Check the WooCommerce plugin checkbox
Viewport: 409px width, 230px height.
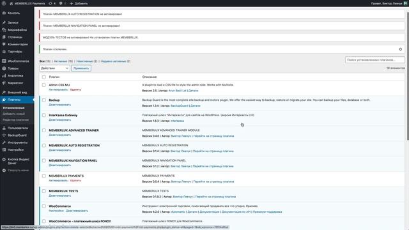[44, 206]
